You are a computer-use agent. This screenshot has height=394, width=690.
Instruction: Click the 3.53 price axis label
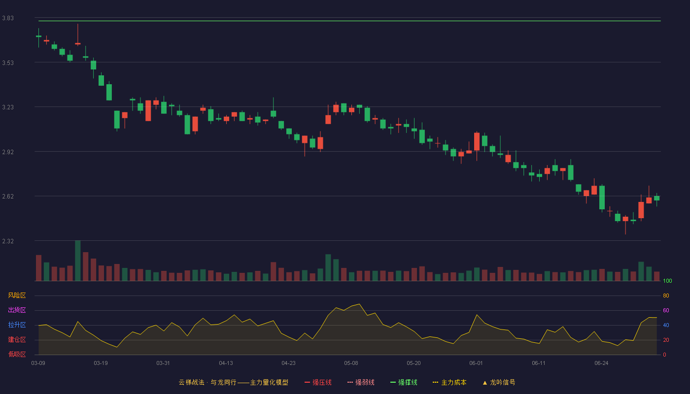(8, 63)
